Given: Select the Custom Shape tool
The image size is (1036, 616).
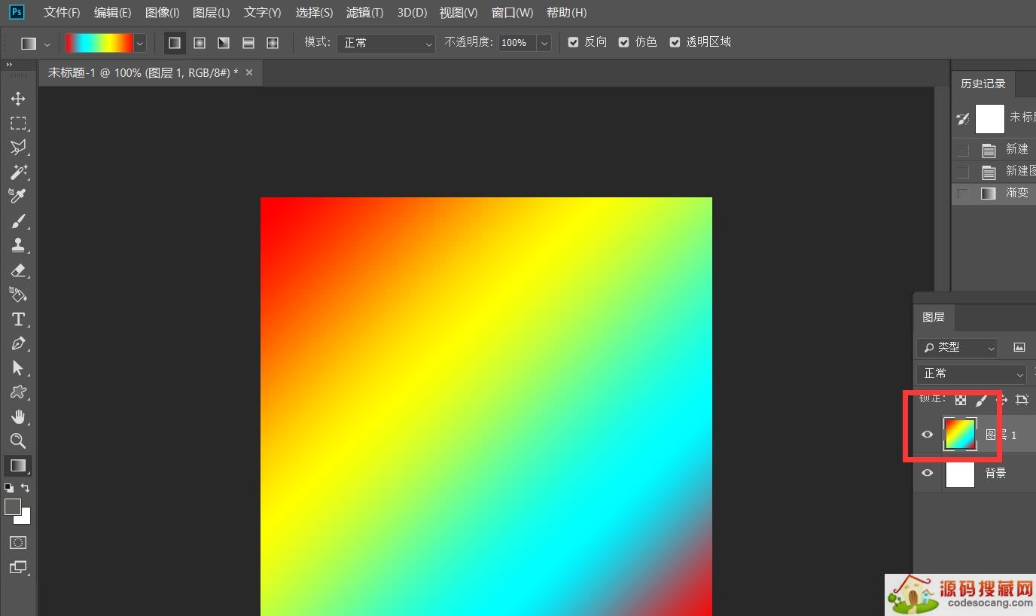Looking at the screenshot, I should (18, 392).
